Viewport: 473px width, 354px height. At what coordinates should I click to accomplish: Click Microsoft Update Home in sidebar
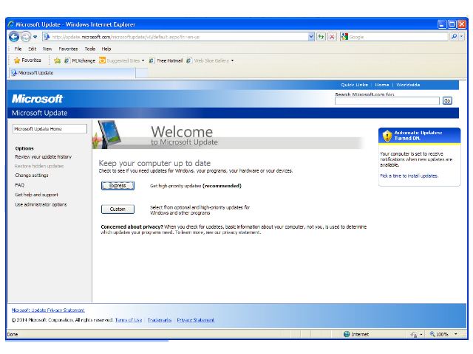(50, 129)
